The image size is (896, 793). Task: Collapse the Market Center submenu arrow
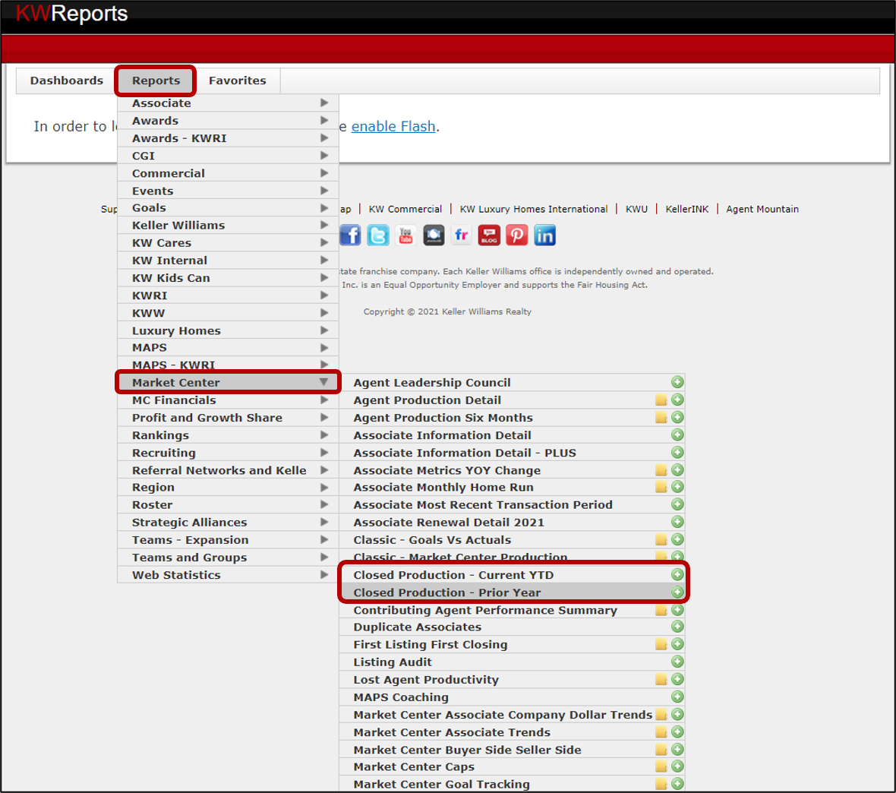324,382
